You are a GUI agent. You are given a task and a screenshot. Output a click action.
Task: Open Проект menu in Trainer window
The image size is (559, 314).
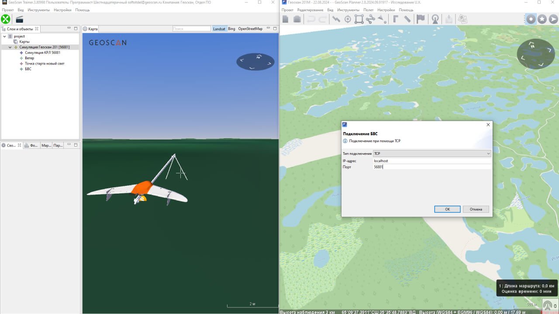[8, 10]
